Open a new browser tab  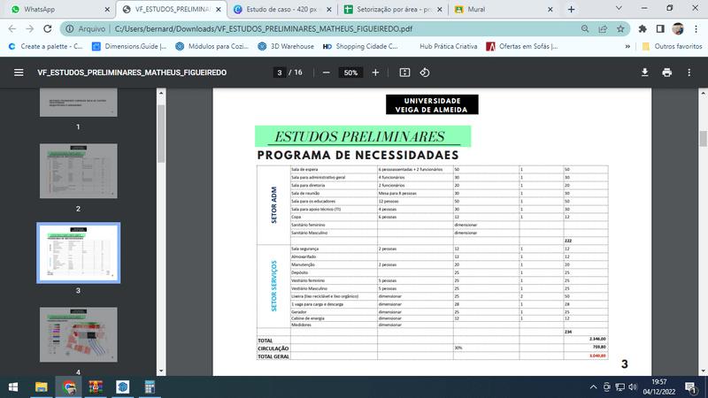click(571, 9)
